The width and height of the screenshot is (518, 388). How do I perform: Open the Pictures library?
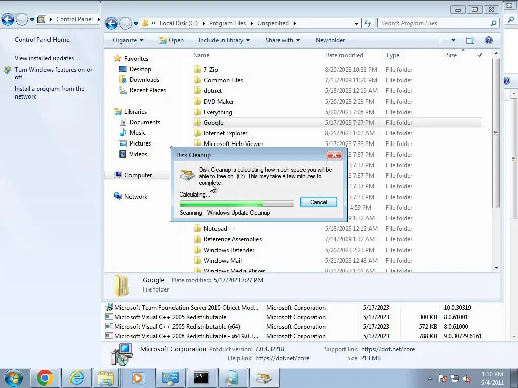140,143
